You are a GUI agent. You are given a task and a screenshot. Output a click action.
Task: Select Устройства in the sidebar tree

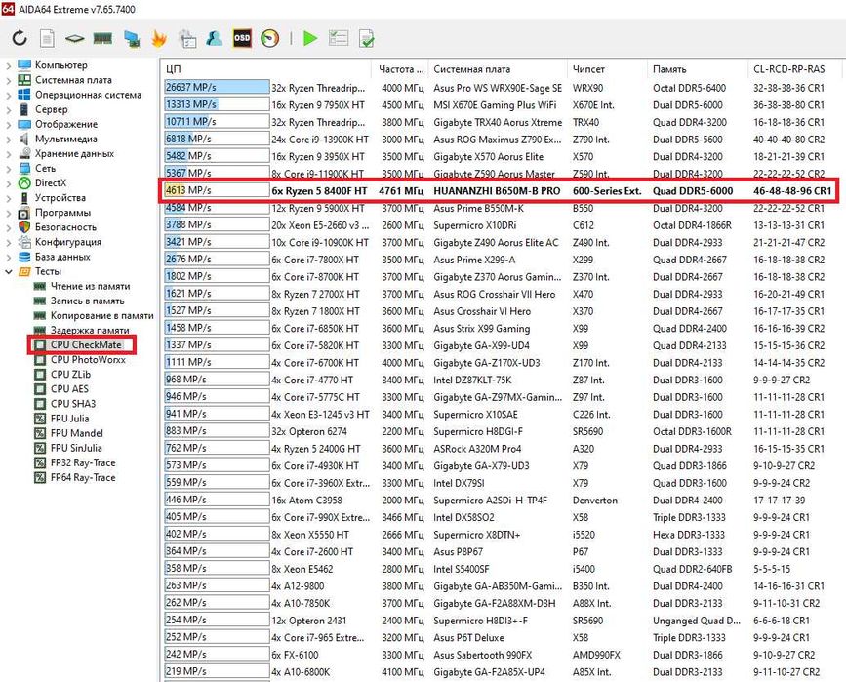(x=60, y=198)
